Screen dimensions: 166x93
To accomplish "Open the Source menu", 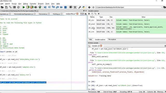I will pos(14,4).
